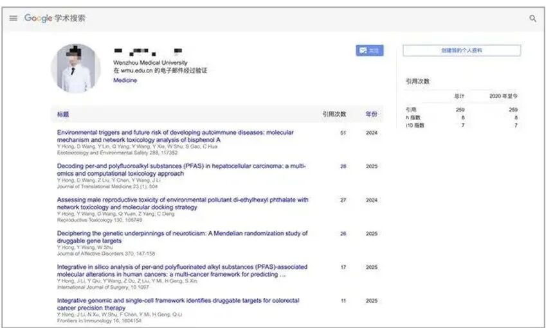Click the h-index row label in the citation stats

(x=413, y=118)
